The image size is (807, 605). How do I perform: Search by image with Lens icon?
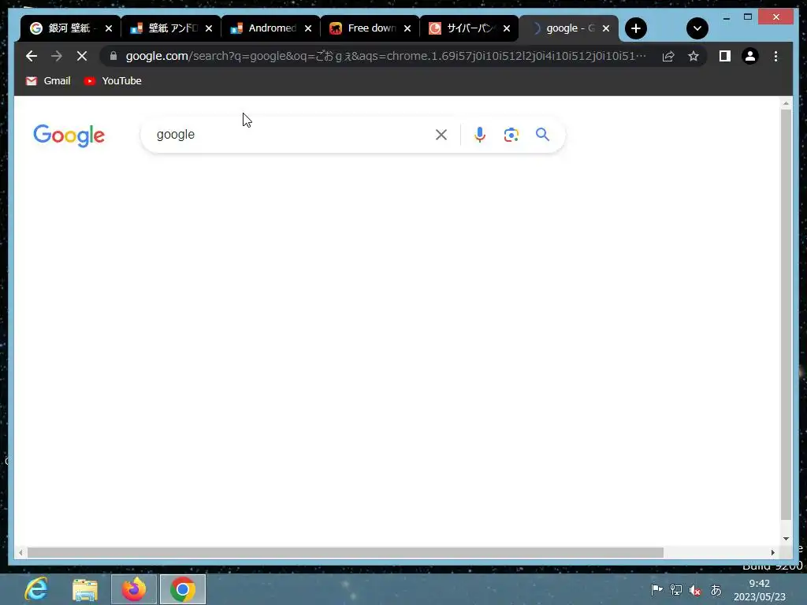(511, 135)
